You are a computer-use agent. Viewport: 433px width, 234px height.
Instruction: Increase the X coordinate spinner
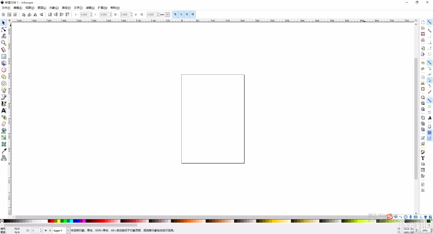(x=91, y=14)
